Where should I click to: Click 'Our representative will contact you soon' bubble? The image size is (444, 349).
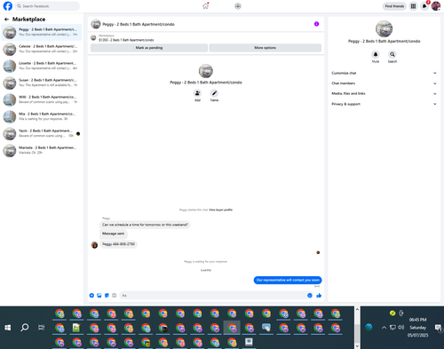click(288, 280)
